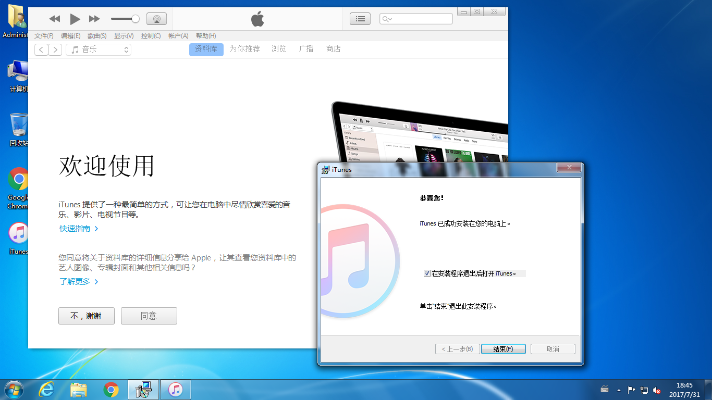Switch to the 广播 tab
The image size is (712, 400).
[x=306, y=49]
